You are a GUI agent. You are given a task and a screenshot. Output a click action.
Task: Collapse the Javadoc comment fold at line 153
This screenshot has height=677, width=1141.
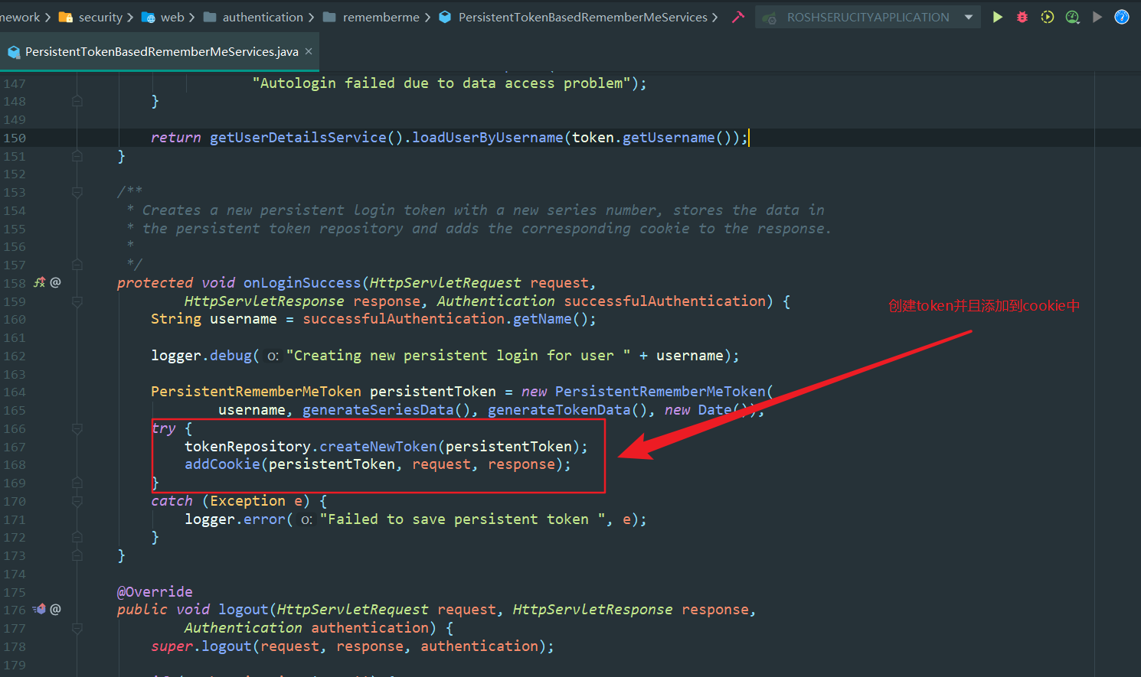click(x=77, y=192)
